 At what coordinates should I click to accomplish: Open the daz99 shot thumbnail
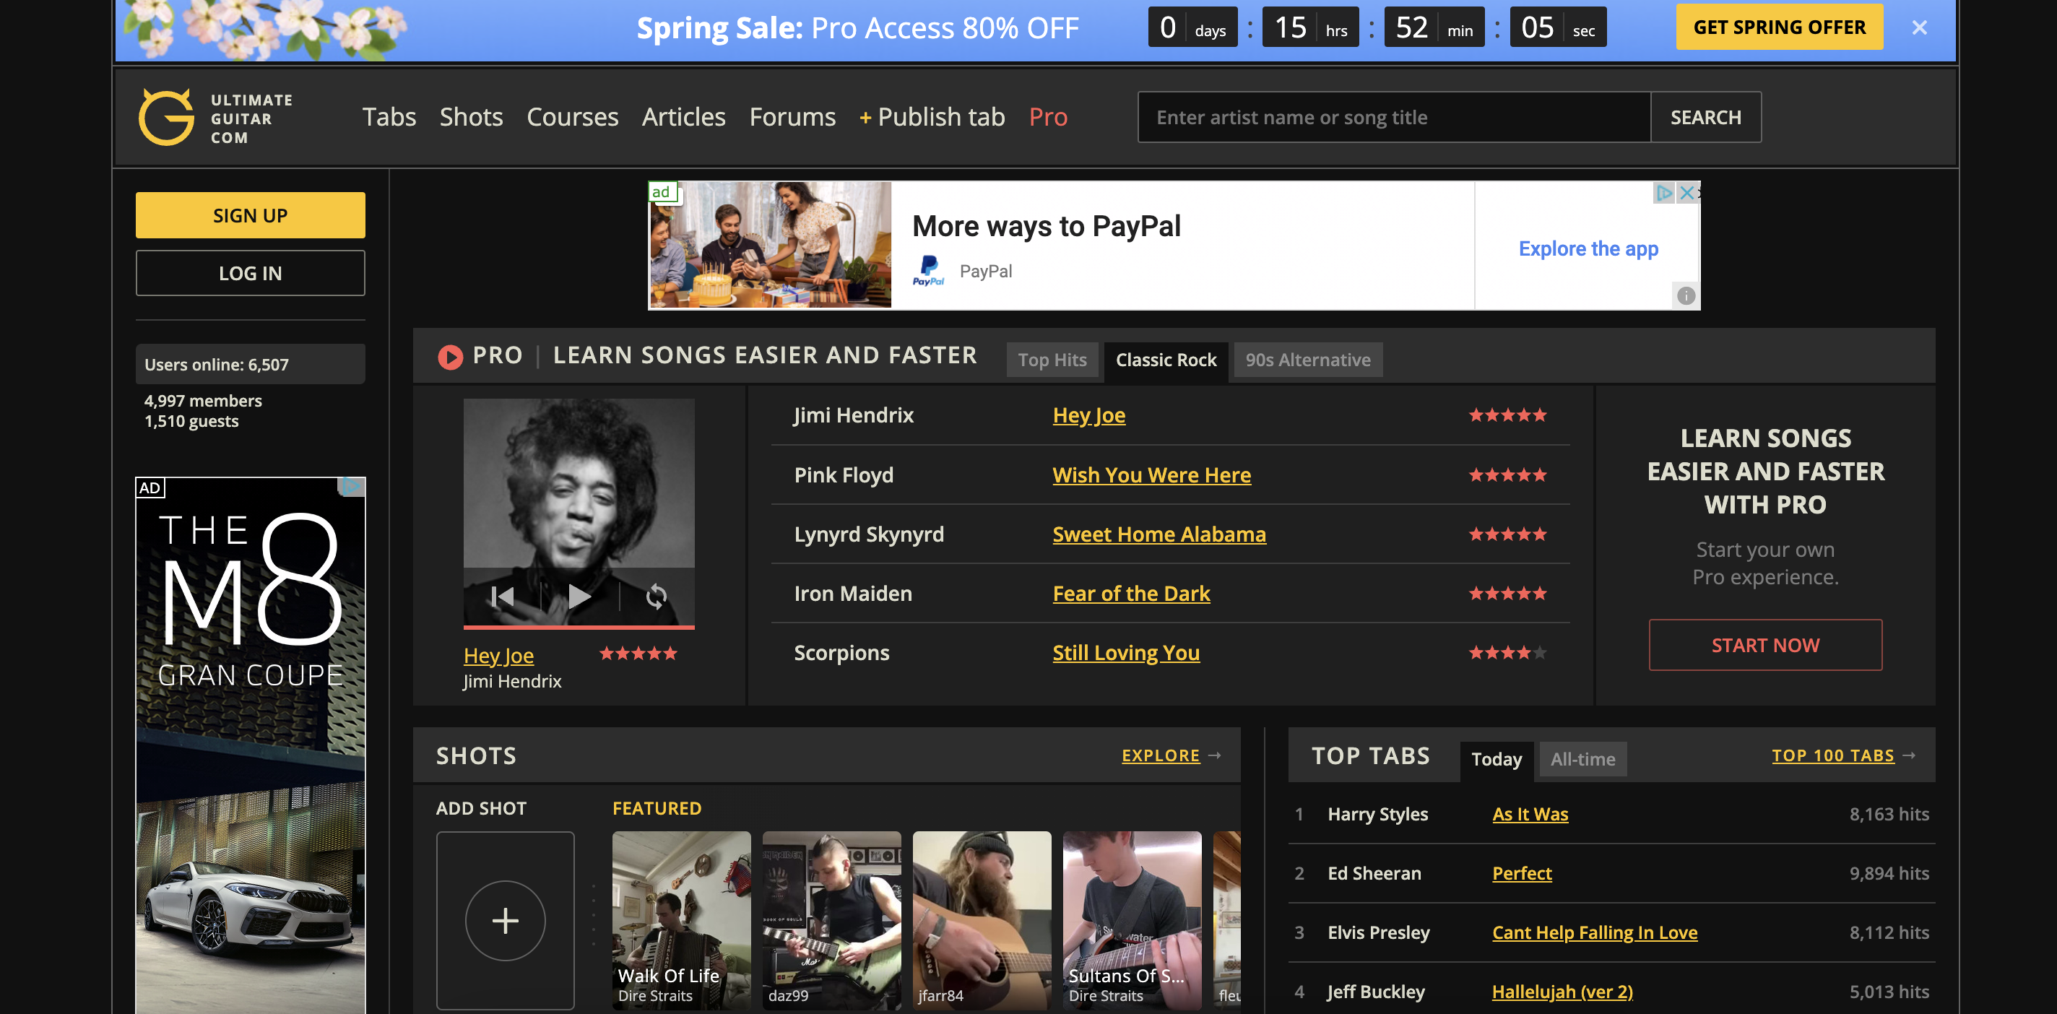pos(831,921)
